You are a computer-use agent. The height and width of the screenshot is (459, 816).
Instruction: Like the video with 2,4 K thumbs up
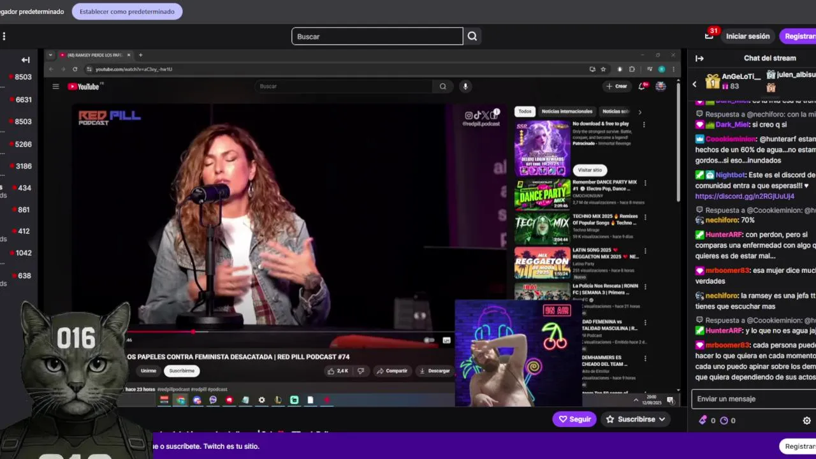(x=338, y=370)
